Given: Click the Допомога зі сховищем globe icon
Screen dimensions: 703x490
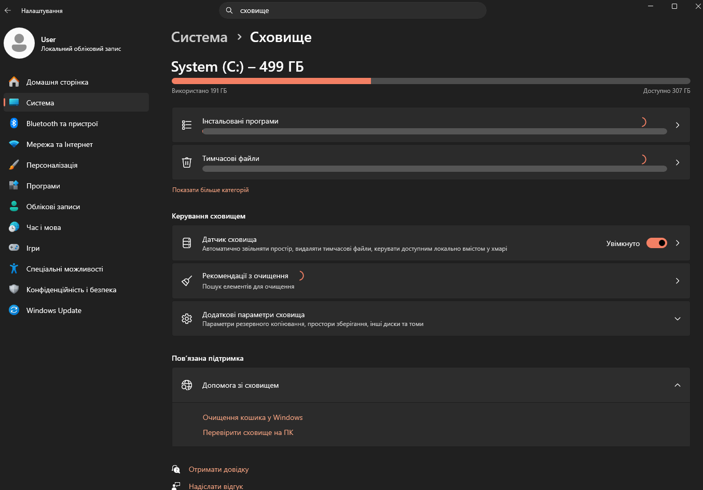Looking at the screenshot, I should pos(187,385).
